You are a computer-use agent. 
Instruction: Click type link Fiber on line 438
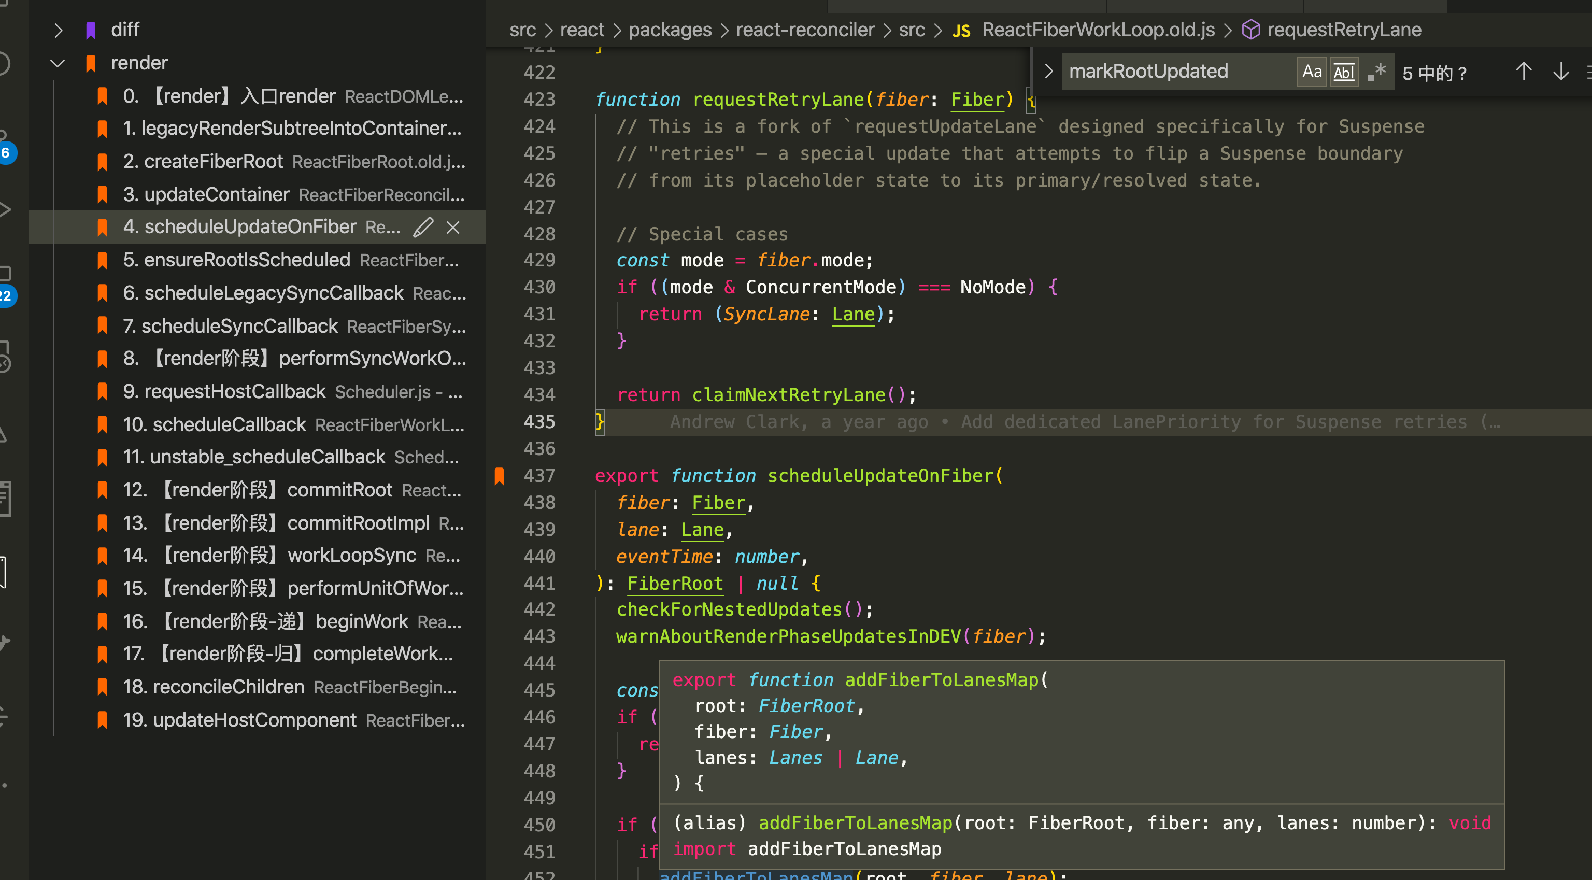click(718, 503)
